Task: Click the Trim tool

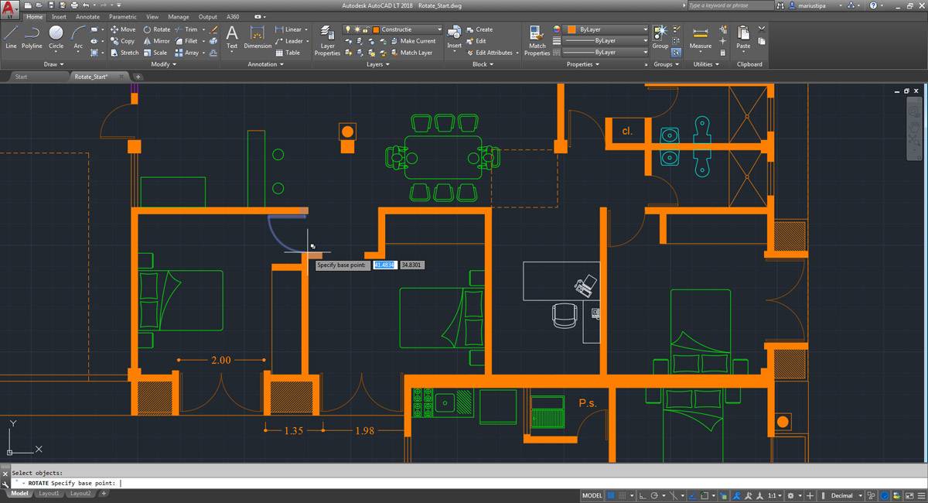Action: (186, 29)
